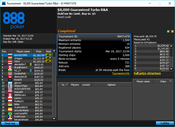175x127 pixels.
Task: Click the yellow note icon beside alendel0n7
Action: tap(30, 64)
